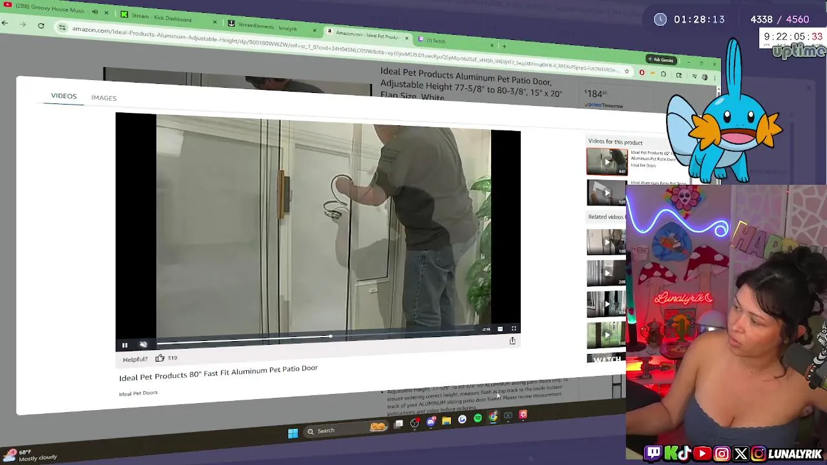This screenshot has width=827, height=465.
Task: Go forward in browser history
Action: click(23, 25)
